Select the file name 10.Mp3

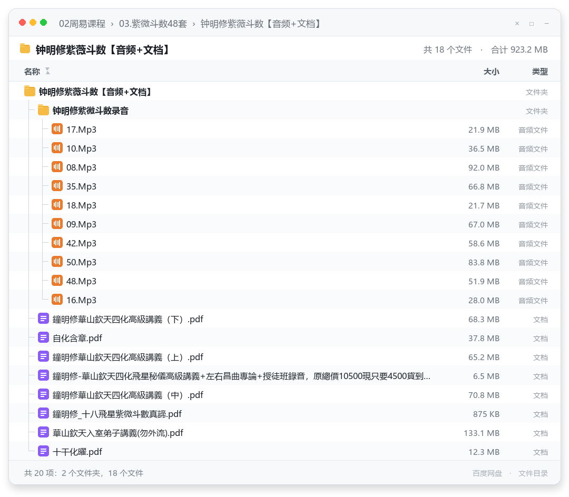tap(81, 148)
